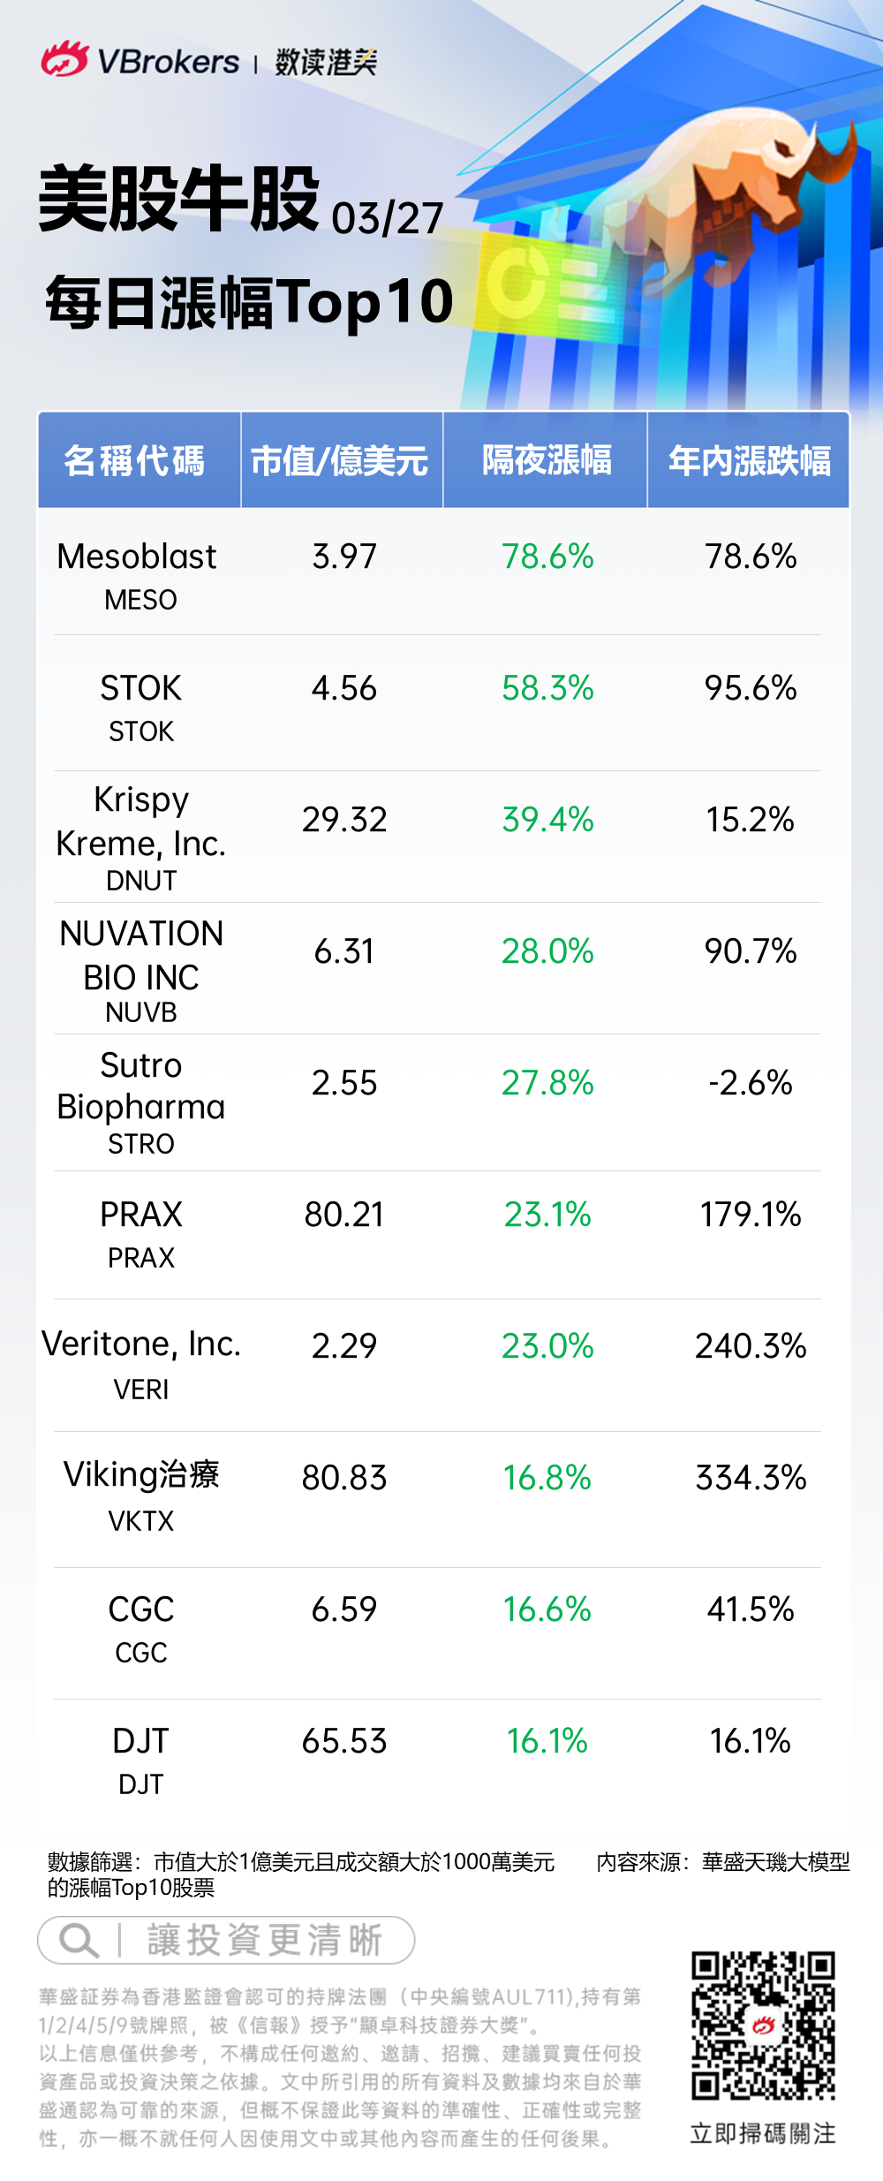Click the 美股牛股 headline title

point(179,200)
